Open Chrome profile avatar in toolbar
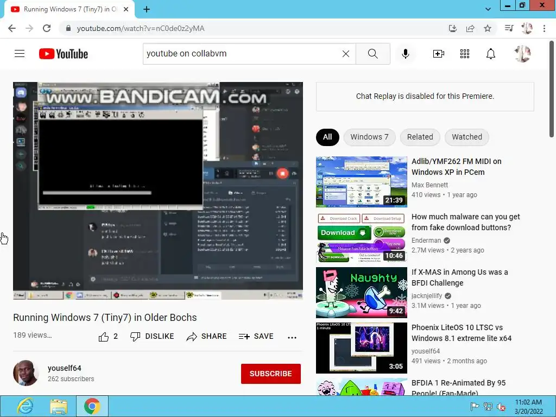Viewport: 556px width, 417px height. tap(527, 28)
